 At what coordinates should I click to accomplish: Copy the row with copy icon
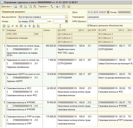[8, 26]
